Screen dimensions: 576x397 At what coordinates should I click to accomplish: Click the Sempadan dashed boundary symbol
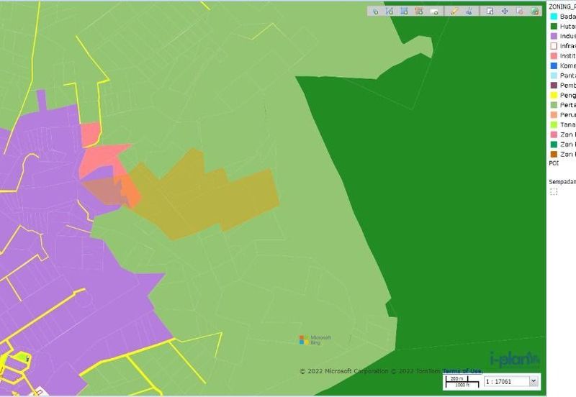pos(553,192)
